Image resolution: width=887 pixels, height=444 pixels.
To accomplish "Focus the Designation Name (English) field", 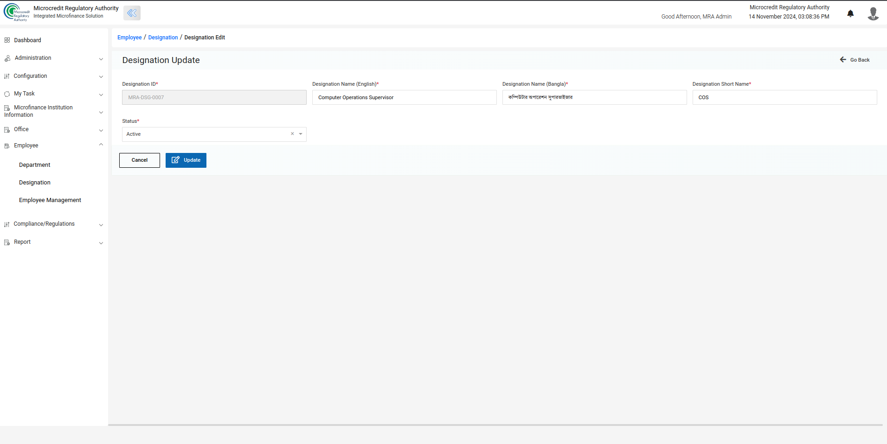I will [404, 97].
